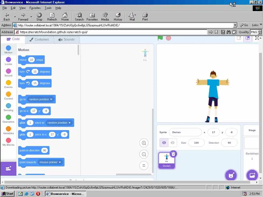The image size is (263, 197).
Task: Switch to large stage layout
Action: 248,38
